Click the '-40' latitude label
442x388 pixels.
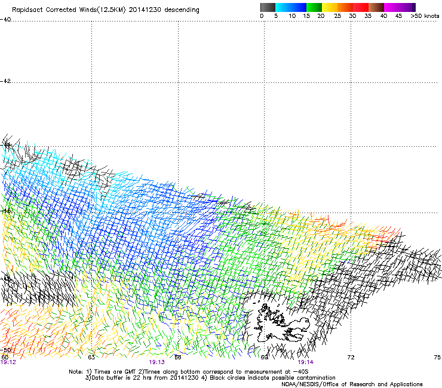5,20
